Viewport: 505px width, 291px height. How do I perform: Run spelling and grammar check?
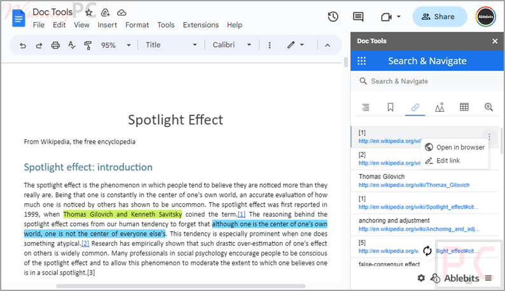[71, 45]
